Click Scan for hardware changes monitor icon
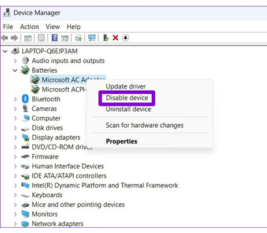Viewport: 267px width, 233px height. tap(92, 38)
